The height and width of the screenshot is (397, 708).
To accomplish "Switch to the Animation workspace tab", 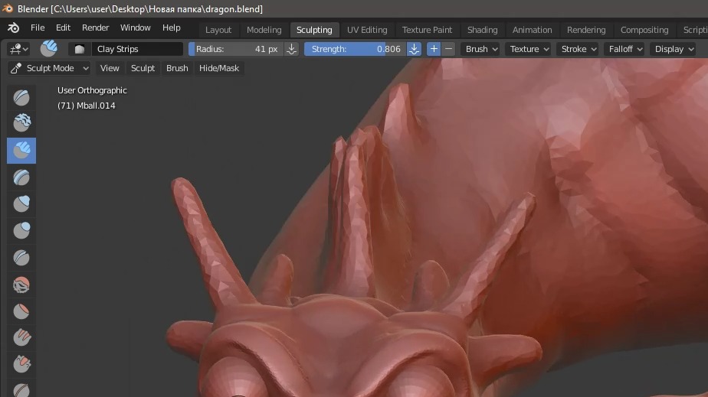I will (x=532, y=30).
